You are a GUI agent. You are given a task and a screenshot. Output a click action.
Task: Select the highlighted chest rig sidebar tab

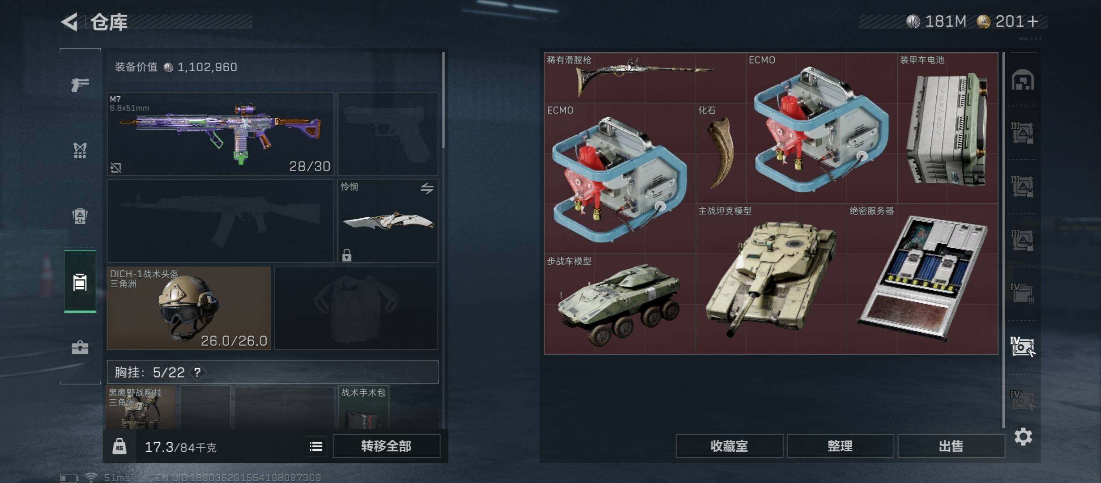tap(80, 282)
